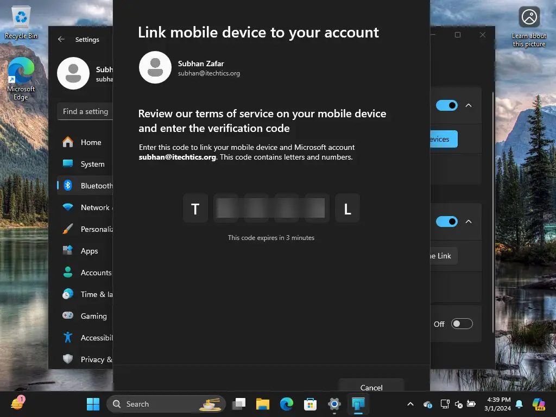
Task: Open Apps in the Settings sidebar
Action: pyautogui.click(x=85, y=251)
